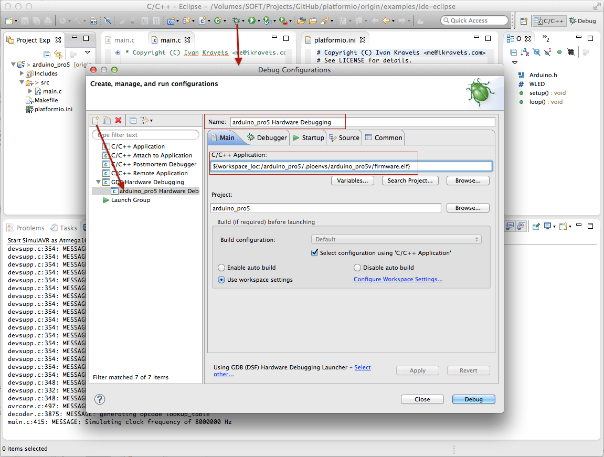Viewport: 604px width, 457px height.
Task: Open the platformio.ini editor tab
Action: click(x=334, y=40)
